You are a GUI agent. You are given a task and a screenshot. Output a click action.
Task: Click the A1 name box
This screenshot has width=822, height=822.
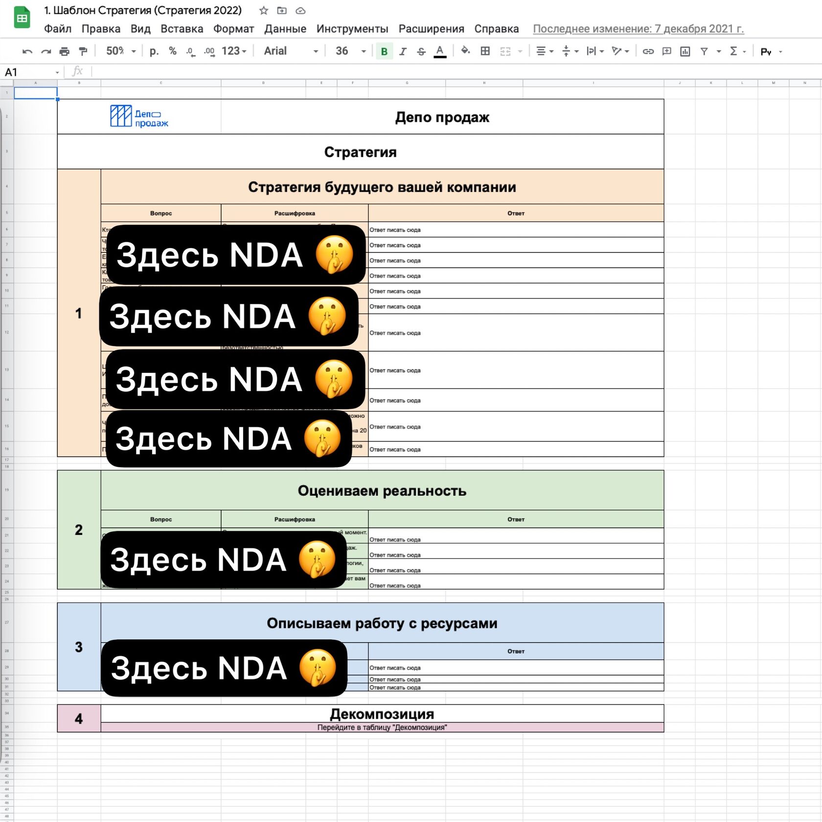(x=32, y=72)
